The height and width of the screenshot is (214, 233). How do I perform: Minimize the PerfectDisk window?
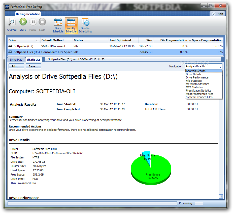point(204,6)
